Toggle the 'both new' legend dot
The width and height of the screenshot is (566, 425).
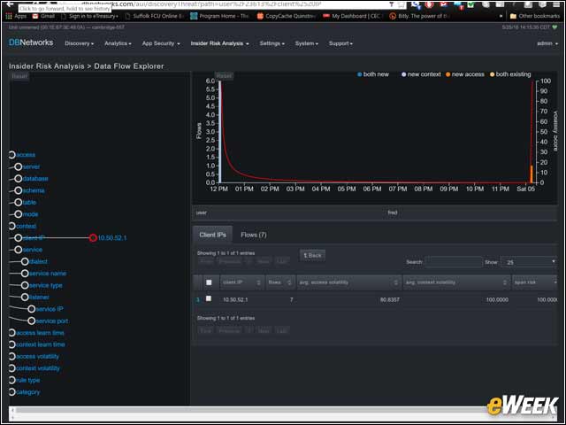(x=360, y=74)
